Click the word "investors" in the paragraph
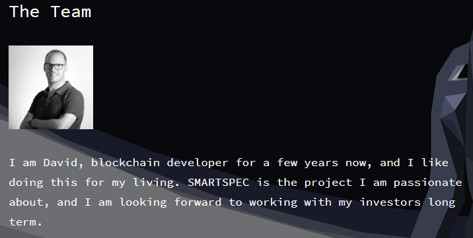Screen dimensions: 473x238 tap(390, 202)
